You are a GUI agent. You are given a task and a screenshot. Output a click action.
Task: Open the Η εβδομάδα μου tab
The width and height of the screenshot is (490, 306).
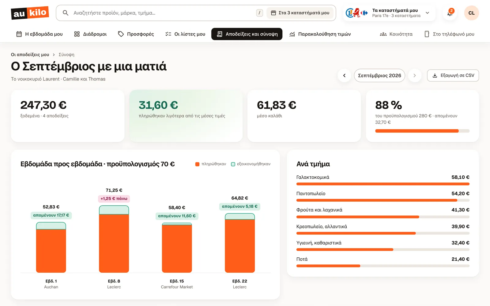pos(40,34)
